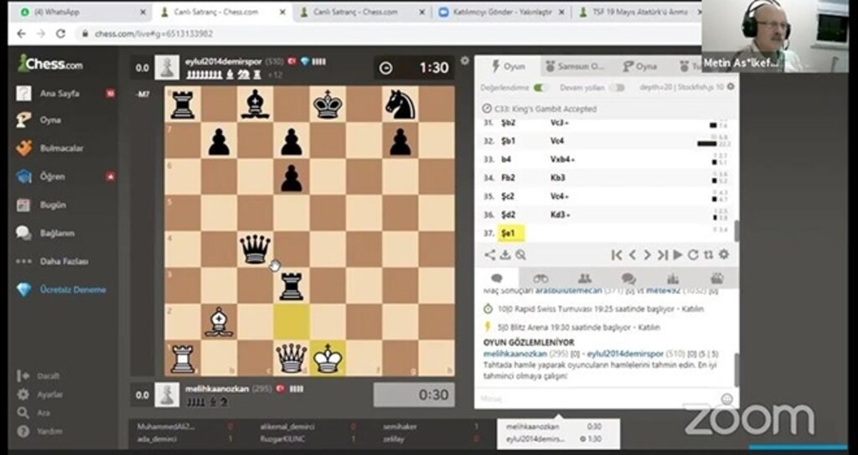The width and height of the screenshot is (858, 455).
Task: Toggle the Değerlendirme evaluation switch
Action: (x=540, y=87)
